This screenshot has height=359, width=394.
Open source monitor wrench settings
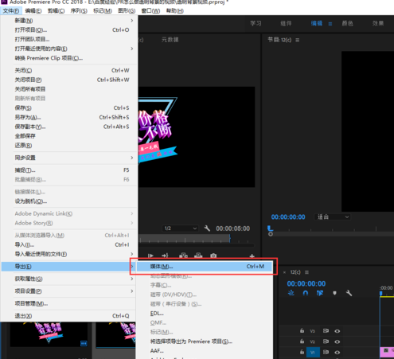[207, 228]
